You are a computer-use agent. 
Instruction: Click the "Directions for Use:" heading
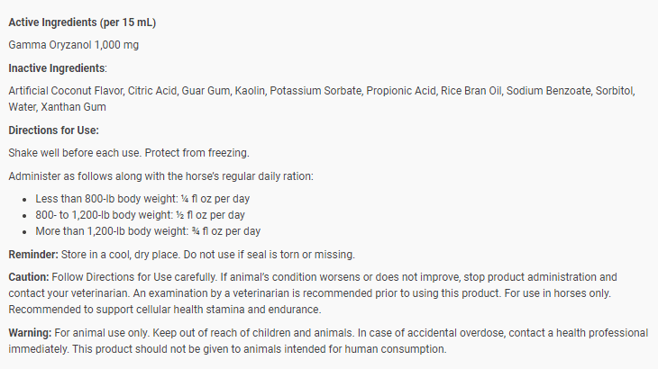click(x=53, y=130)
